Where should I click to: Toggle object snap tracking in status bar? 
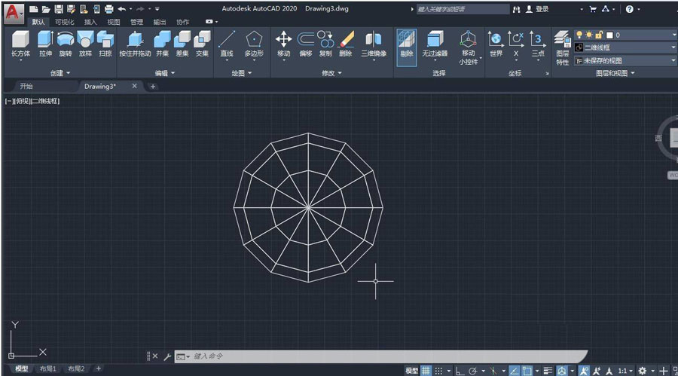point(514,371)
